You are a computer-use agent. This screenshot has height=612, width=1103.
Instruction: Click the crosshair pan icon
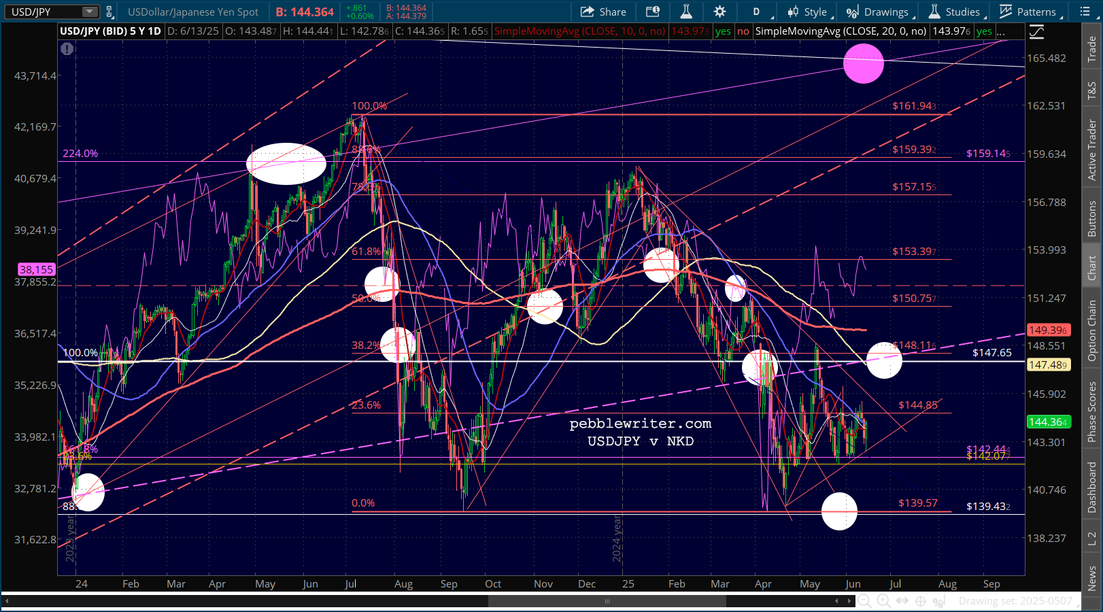[x=921, y=601]
